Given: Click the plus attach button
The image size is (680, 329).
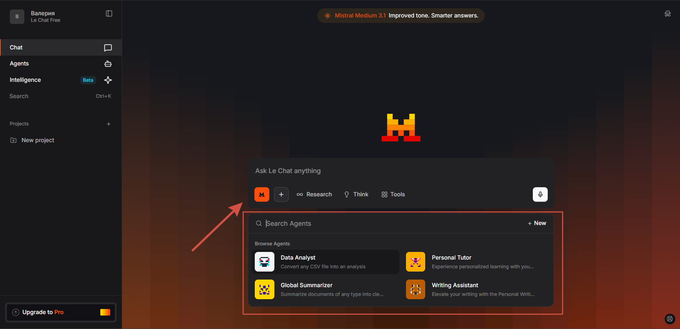Looking at the screenshot, I should tap(281, 194).
